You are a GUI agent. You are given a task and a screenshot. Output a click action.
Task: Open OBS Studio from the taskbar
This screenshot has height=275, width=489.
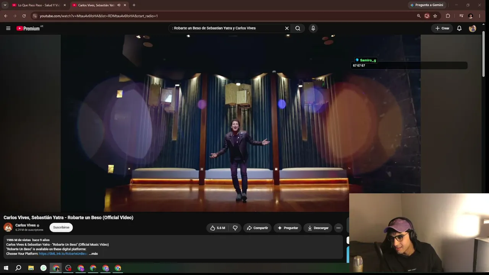68,268
